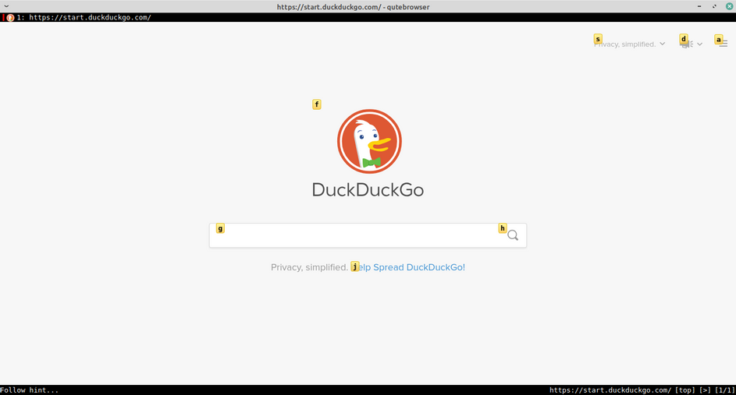Open the window menu arrow in title bar

point(6,6)
